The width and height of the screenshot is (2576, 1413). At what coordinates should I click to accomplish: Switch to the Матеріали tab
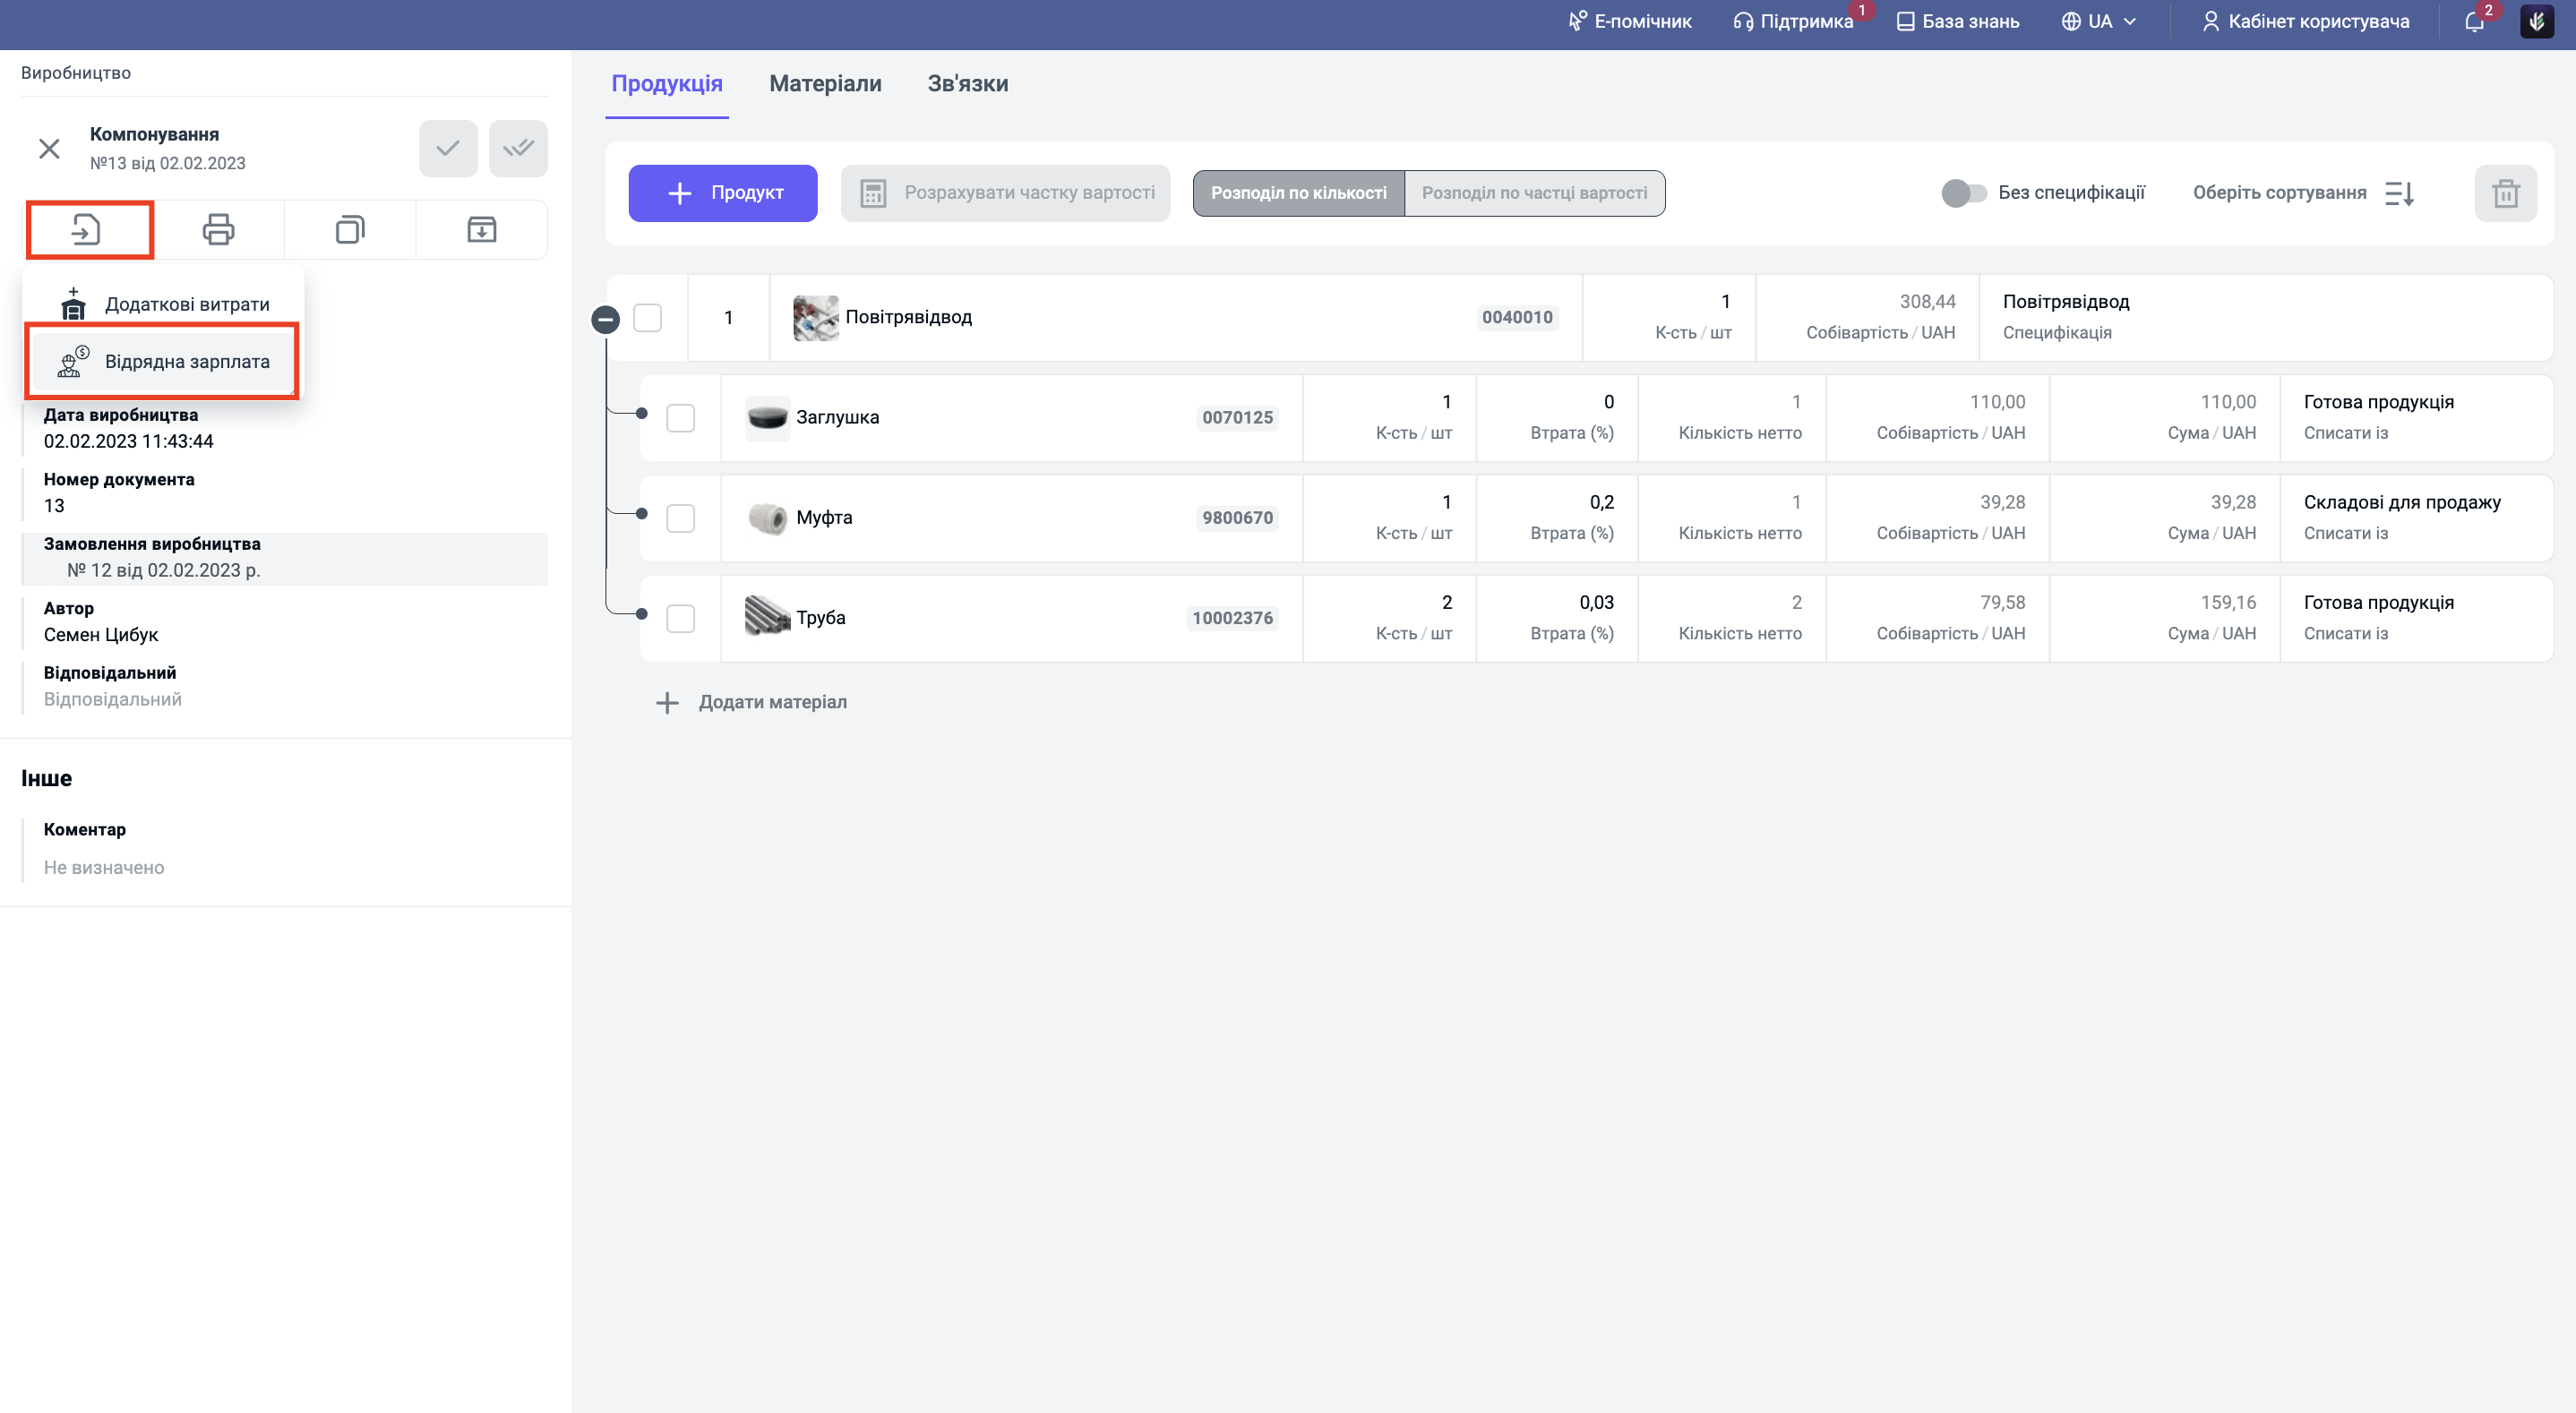click(x=825, y=84)
